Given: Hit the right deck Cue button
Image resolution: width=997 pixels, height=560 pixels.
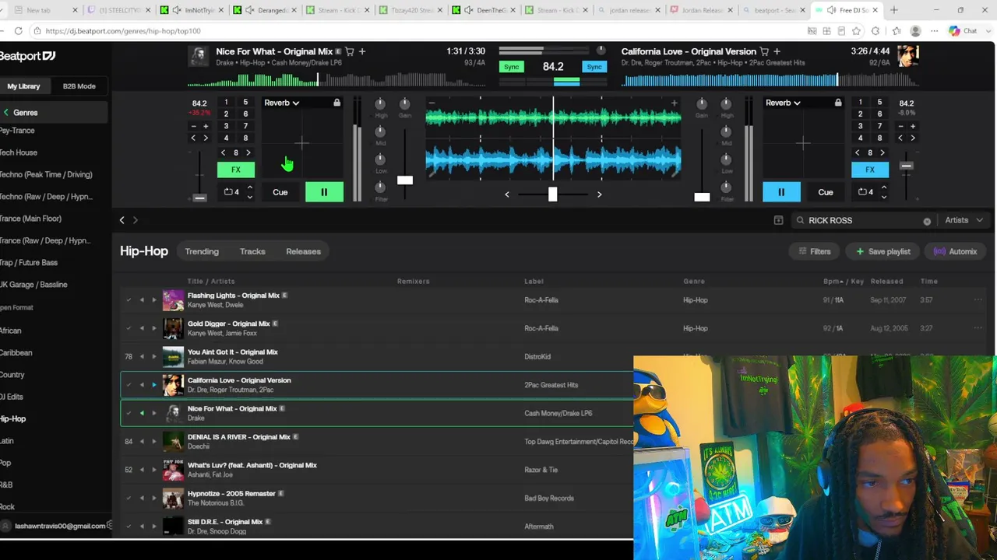Looking at the screenshot, I should [826, 192].
